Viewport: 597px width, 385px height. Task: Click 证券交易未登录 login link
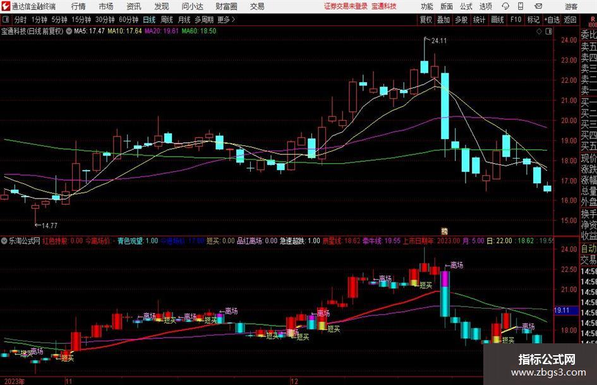click(x=346, y=6)
